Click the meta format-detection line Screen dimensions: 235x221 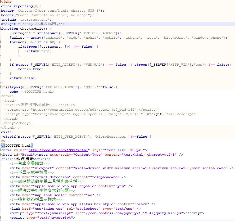(68, 177)
